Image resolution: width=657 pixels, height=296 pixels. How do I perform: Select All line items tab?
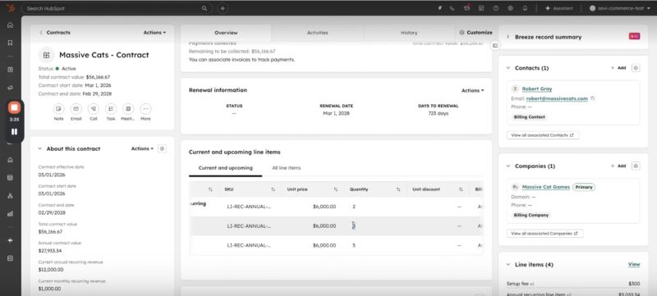pos(286,167)
